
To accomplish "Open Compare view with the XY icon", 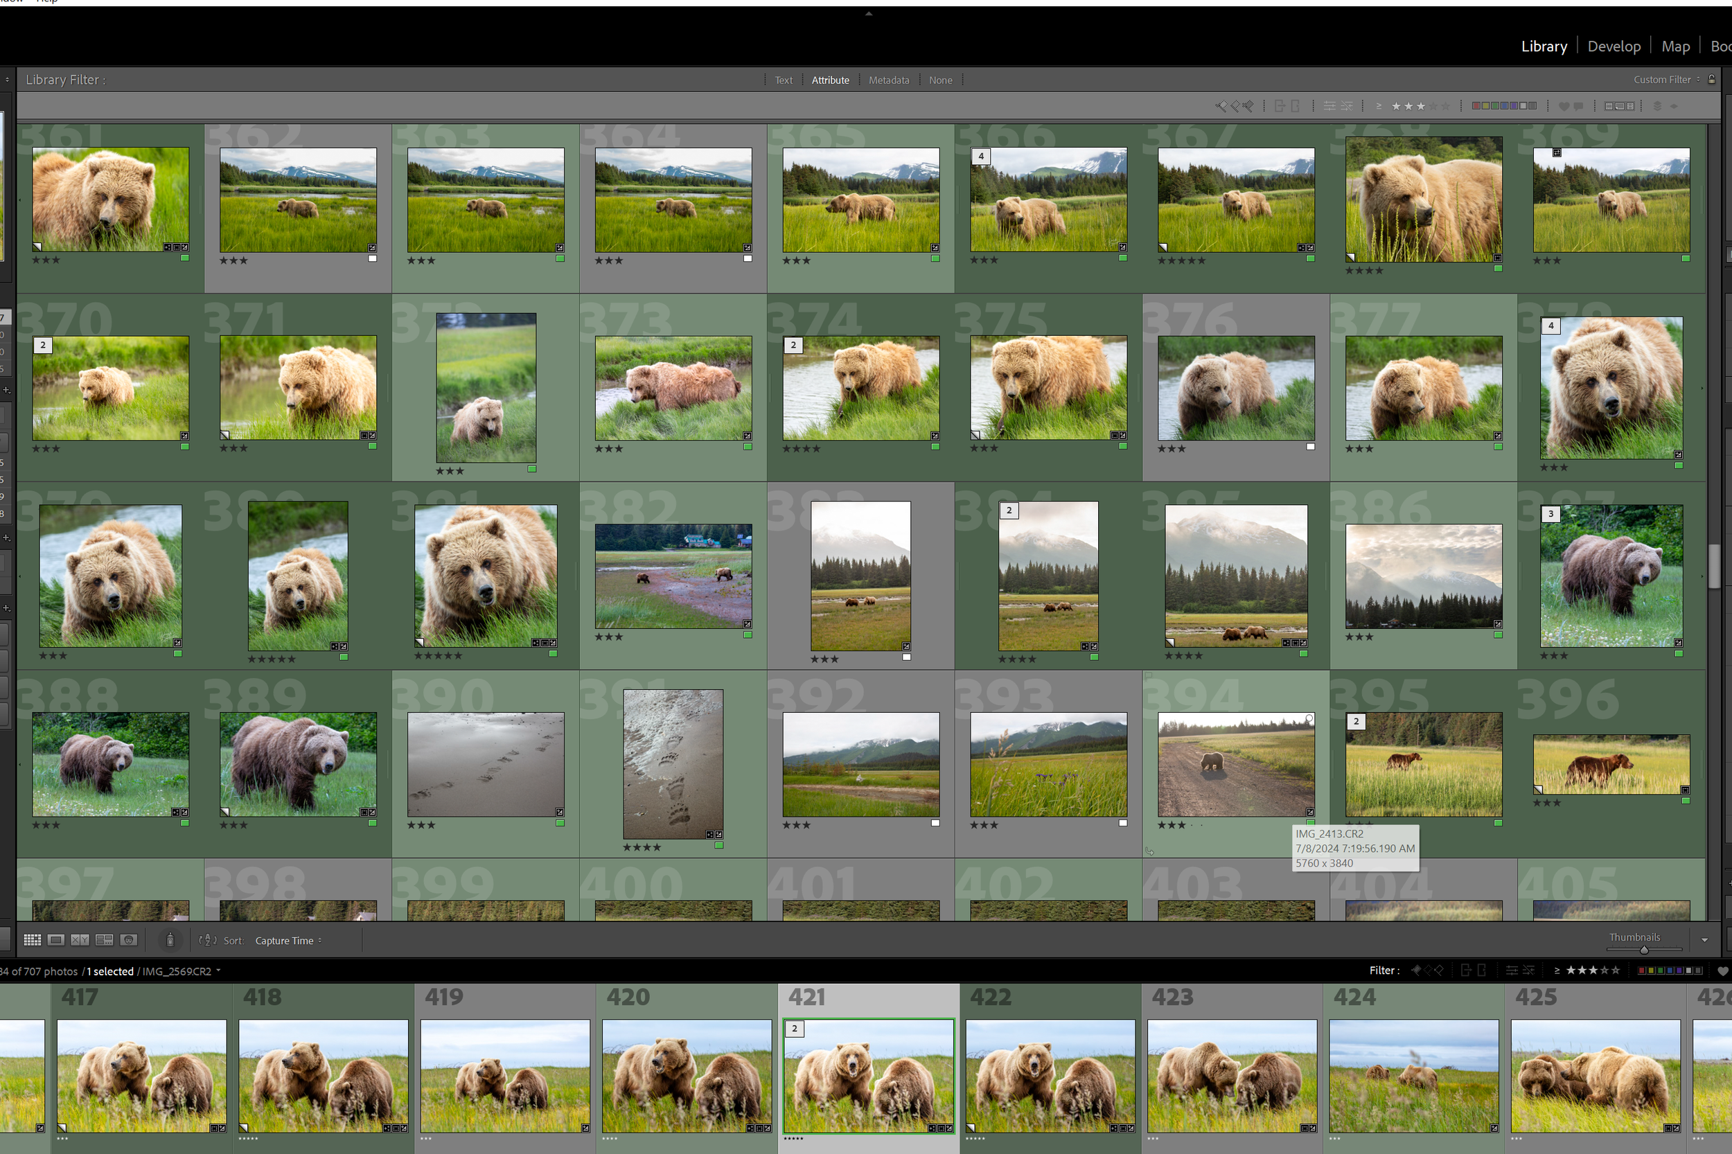I will point(80,940).
